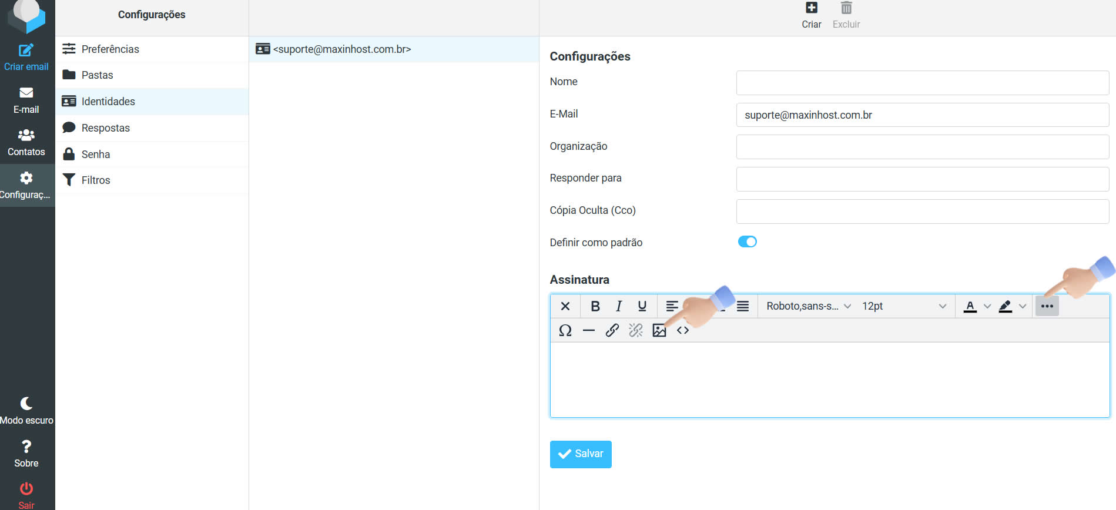Click the Bold formatting icon
Image resolution: width=1116 pixels, height=510 pixels.
pos(595,306)
